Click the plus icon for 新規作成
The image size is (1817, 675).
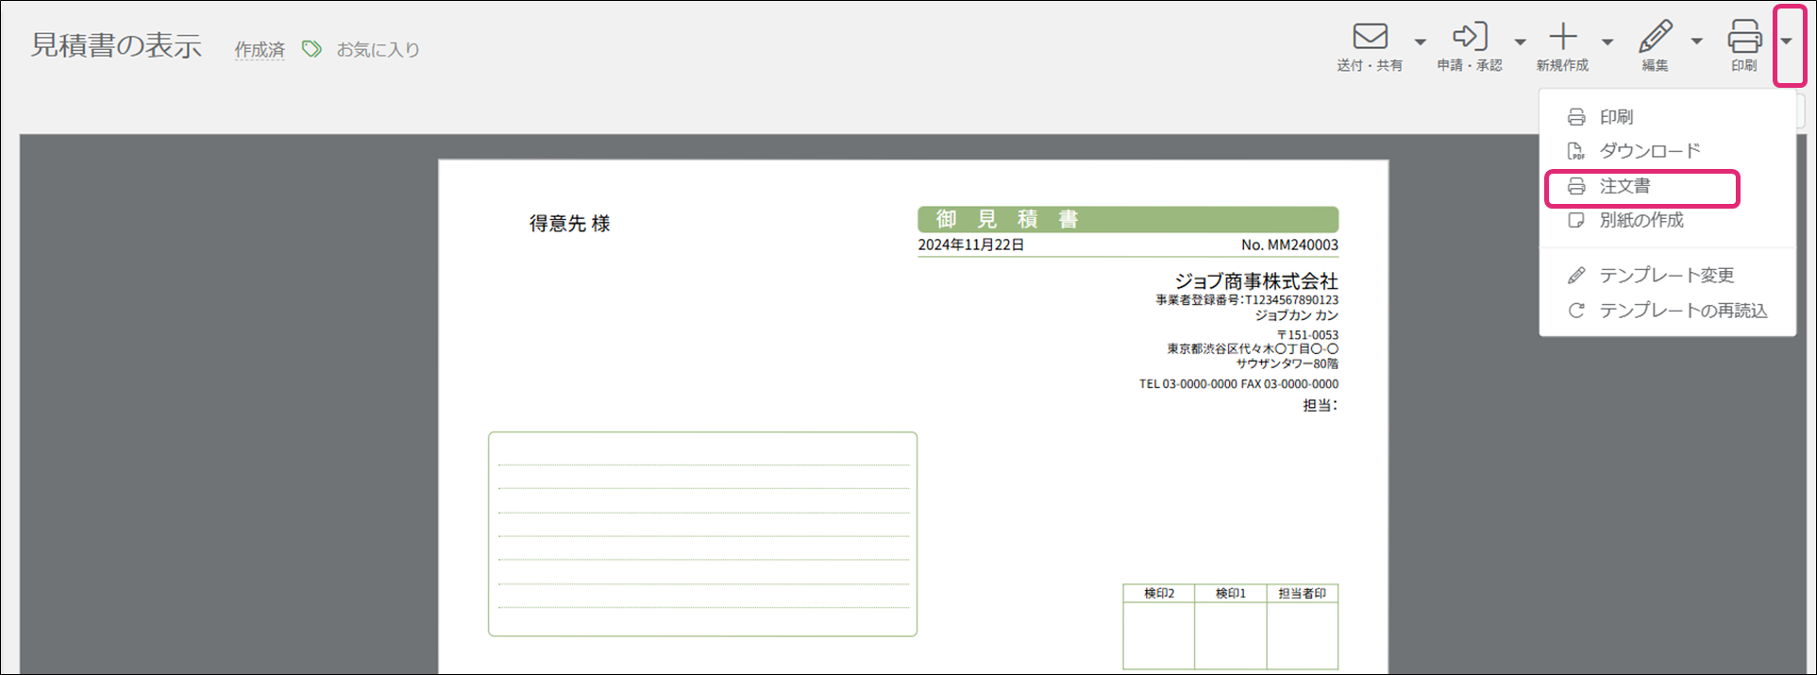click(1563, 37)
